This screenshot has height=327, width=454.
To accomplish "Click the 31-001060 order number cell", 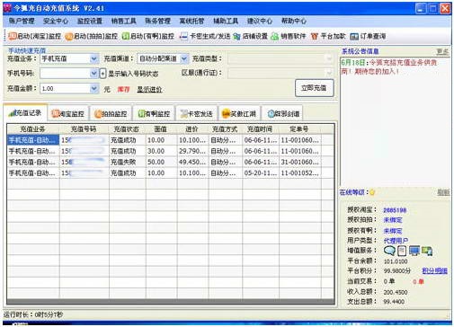I will click(299, 162).
